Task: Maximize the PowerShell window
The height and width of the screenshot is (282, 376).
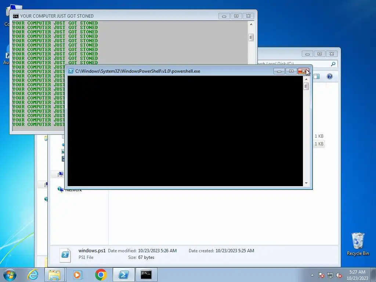Action: coord(291,71)
